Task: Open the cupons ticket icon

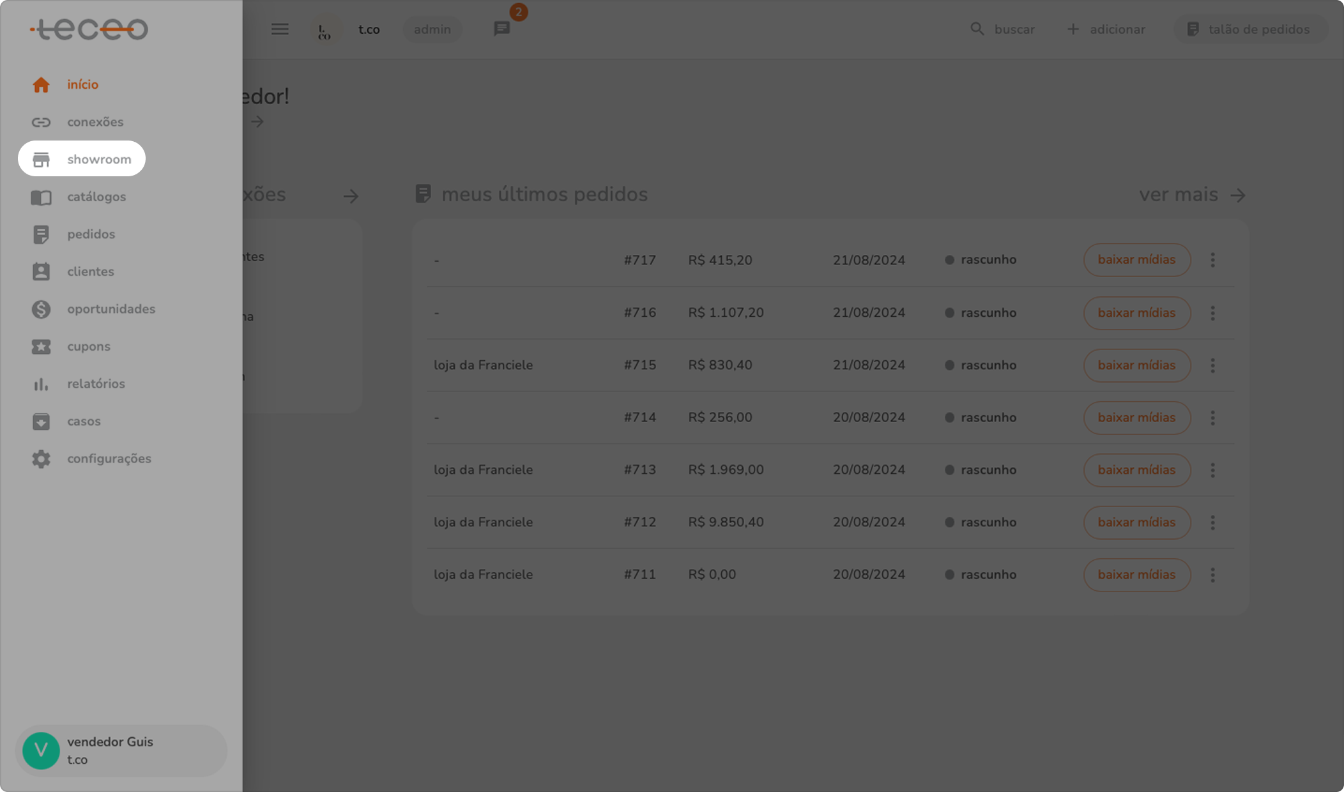Action: pyautogui.click(x=42, y=347)
